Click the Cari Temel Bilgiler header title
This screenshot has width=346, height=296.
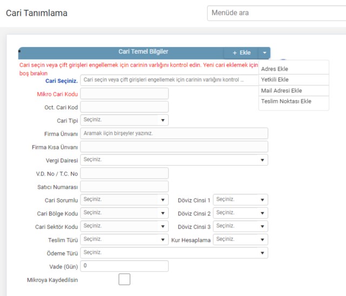click(x=143, y=52)
